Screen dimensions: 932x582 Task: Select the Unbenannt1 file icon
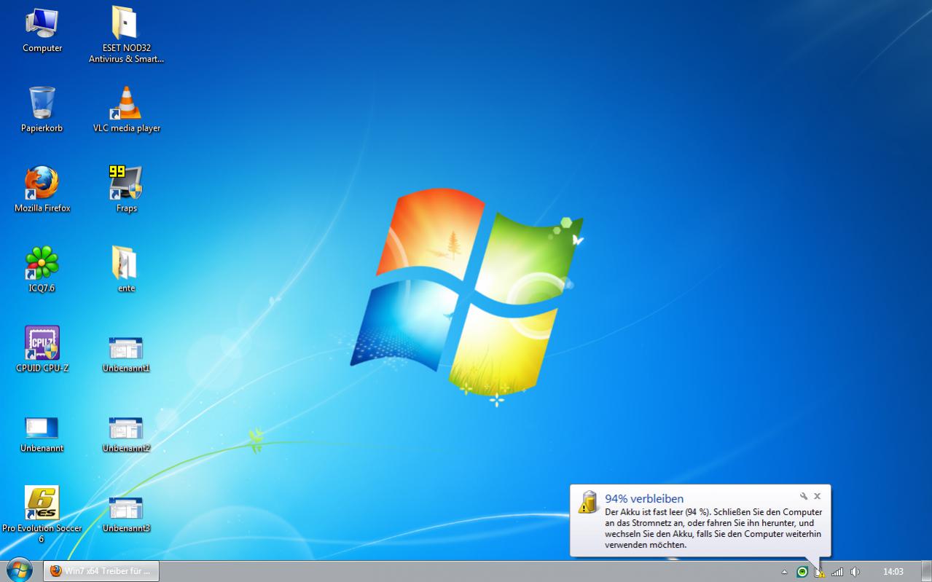click(126, 354)
